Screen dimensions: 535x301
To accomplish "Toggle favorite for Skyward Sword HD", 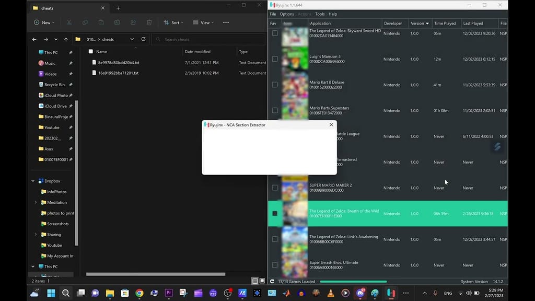I will [x=275, y=33].
